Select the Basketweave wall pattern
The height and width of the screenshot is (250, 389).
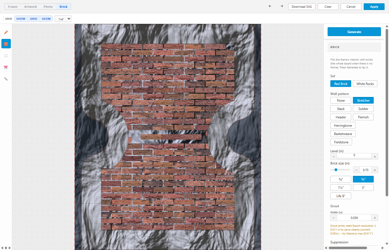[x=343, y=134]
